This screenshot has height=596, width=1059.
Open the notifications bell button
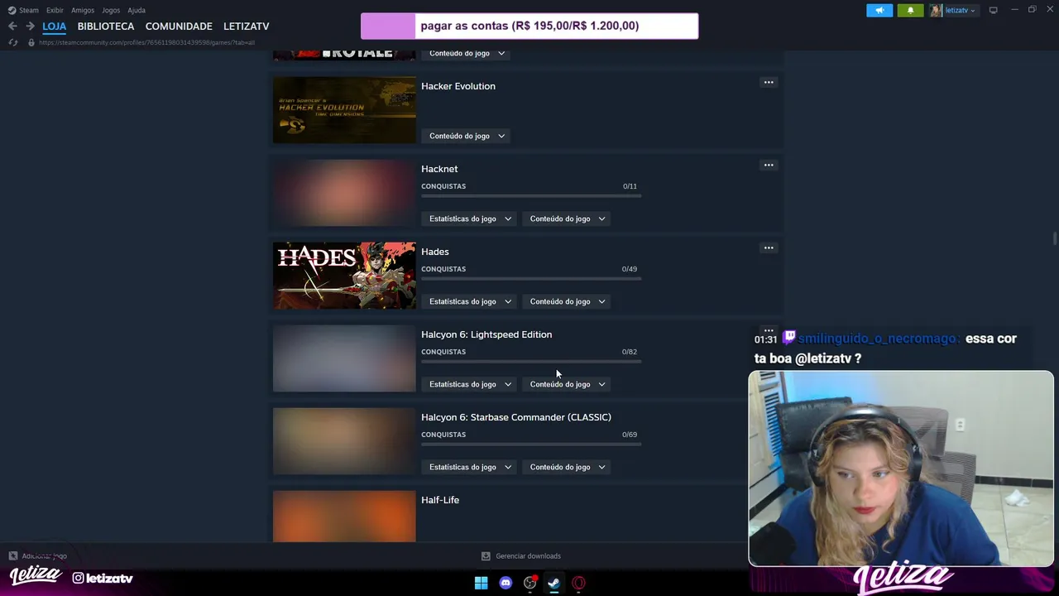[x=910, y=10]
